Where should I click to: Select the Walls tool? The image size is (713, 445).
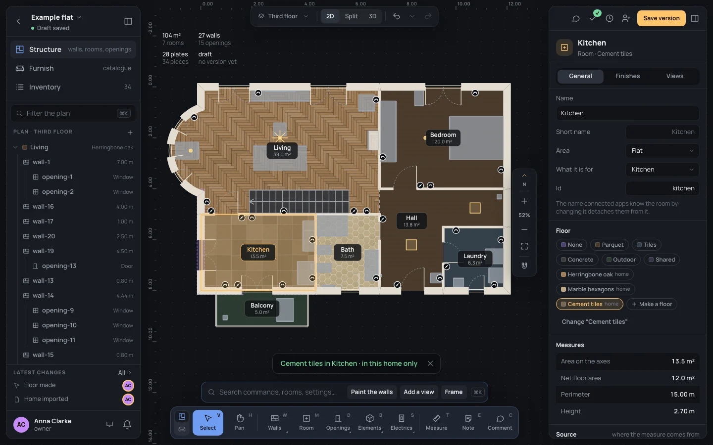pyautogui.click(x=275, y=423)
